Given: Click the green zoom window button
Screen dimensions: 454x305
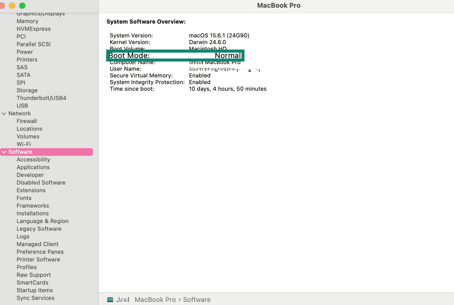Looking at the screenshot, I should pos(22,6).
